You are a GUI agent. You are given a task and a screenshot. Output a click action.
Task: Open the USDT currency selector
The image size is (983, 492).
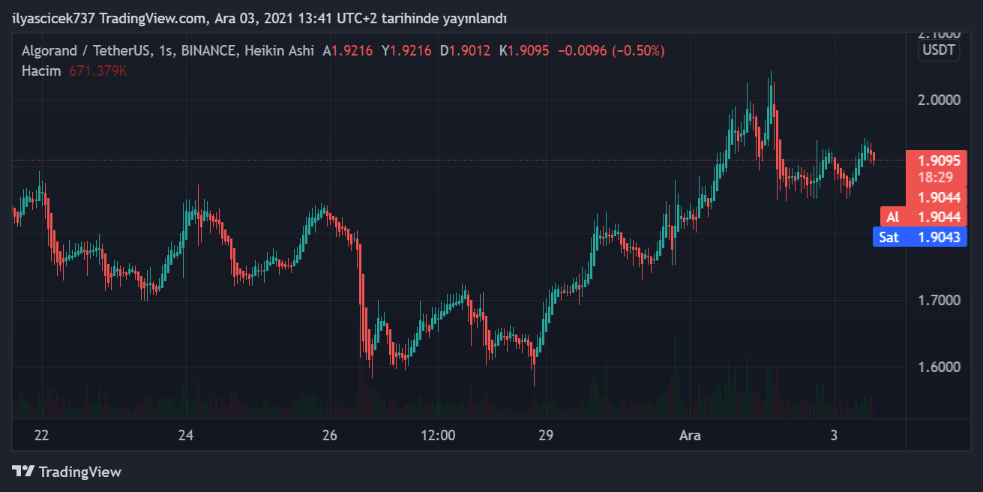click(x=939, y=50)
